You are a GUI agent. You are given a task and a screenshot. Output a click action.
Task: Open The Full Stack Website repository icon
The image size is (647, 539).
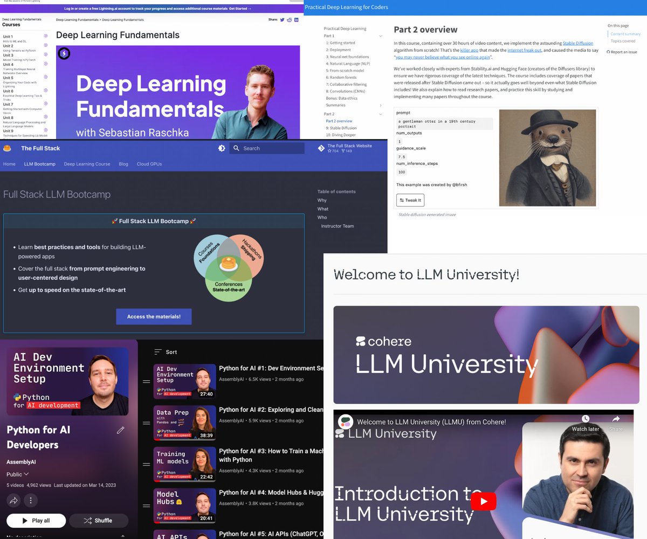click(321, 148)
